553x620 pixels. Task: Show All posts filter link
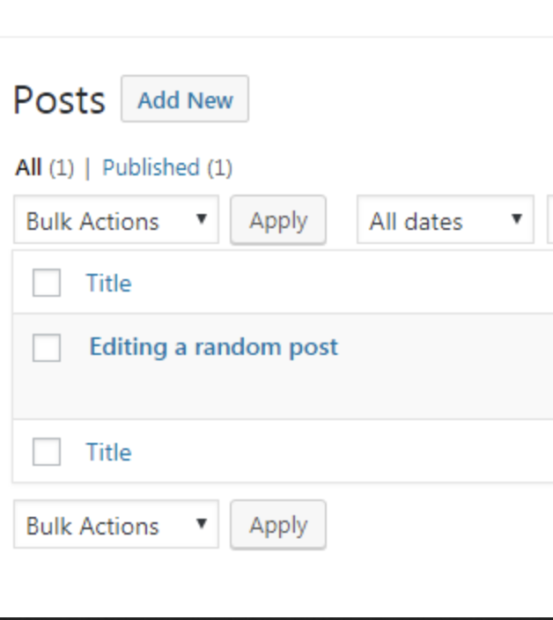28,167
